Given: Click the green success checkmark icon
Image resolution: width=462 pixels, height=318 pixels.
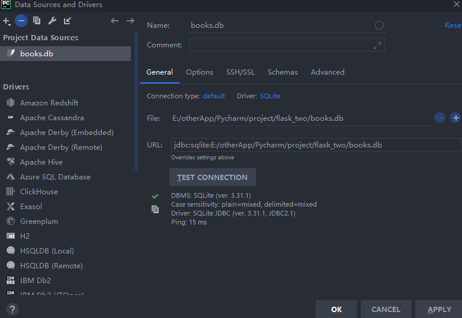Looking at the screenshot, I should tap(155, 196).
